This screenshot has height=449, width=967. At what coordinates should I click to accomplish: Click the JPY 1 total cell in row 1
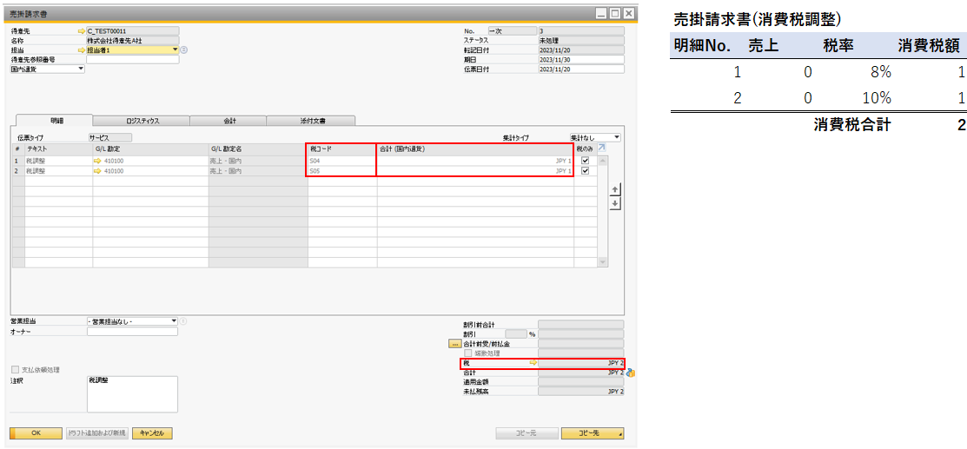pyautogui.click(x=475, y=161)
